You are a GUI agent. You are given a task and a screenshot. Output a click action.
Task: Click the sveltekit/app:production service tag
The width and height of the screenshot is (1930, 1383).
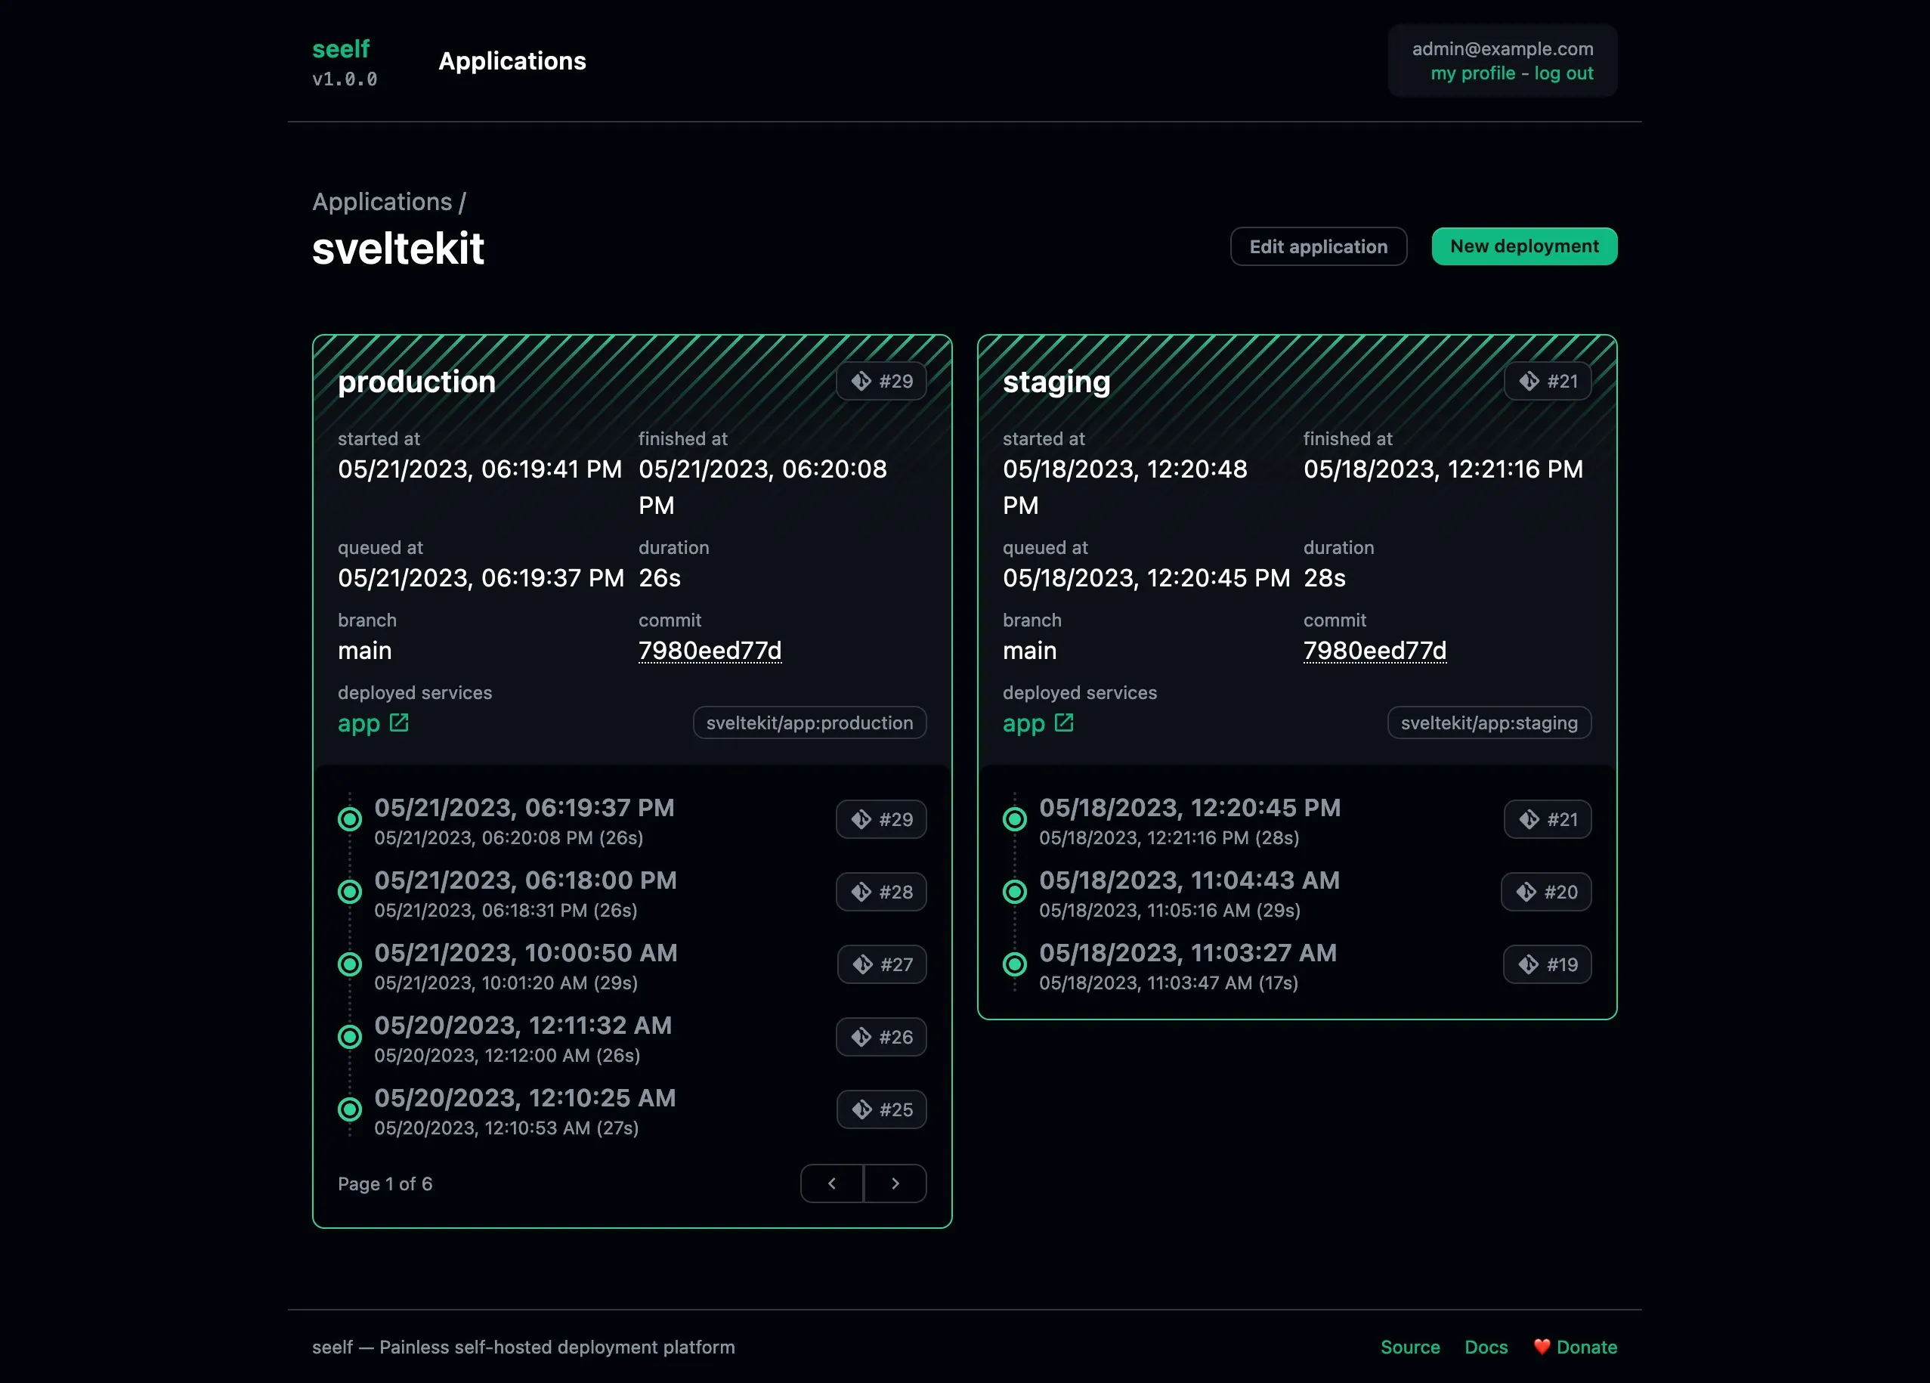[809, 722]
